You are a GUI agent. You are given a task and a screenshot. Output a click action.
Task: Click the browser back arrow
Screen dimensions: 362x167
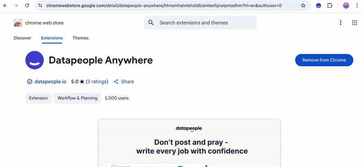[x=5, y=5]
